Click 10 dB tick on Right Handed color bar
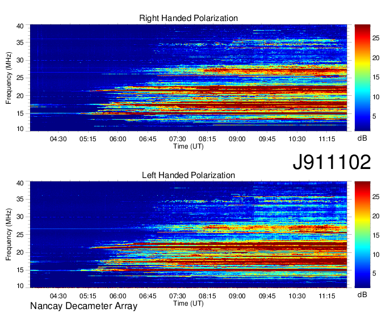386x313 pixels. point(376,97)
